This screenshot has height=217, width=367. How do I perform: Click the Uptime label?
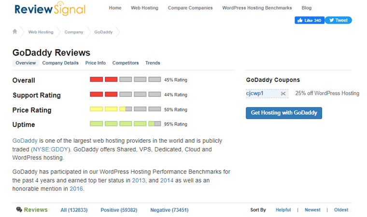tap(24, 124)
